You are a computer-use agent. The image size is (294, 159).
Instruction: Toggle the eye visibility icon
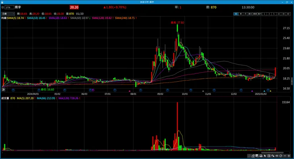[x=277, y=156]
